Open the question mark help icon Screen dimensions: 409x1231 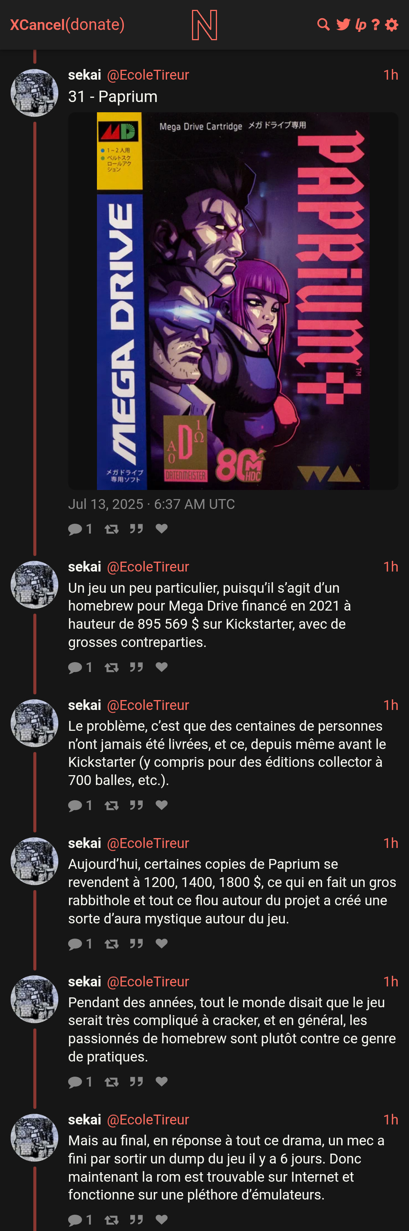point(376,24)
